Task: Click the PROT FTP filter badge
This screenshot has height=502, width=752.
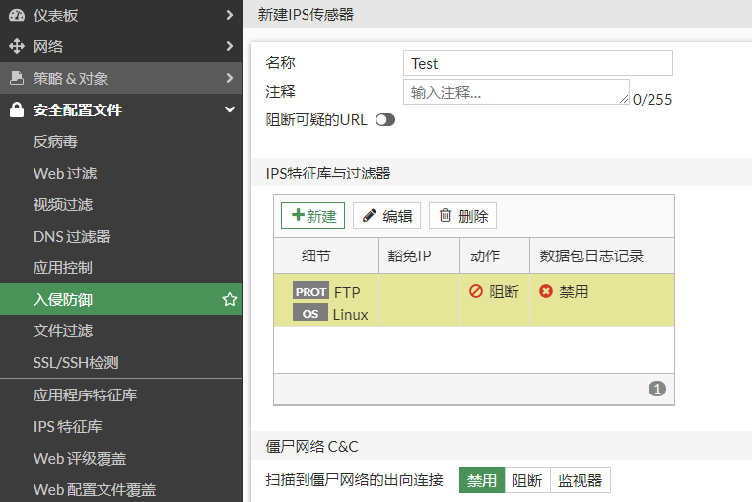Action: 311,292
